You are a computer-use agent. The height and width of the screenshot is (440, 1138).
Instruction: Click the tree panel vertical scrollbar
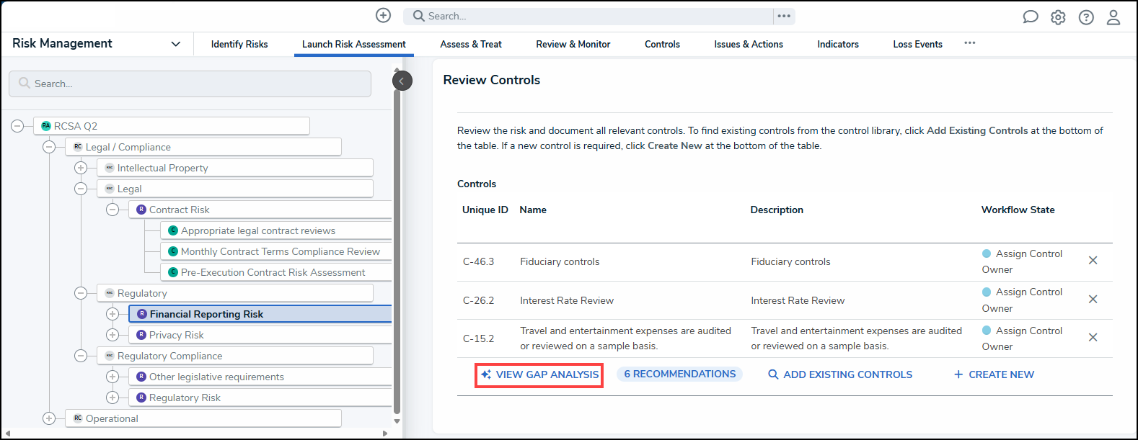coord(397,252)
